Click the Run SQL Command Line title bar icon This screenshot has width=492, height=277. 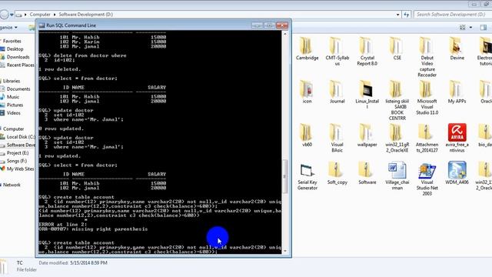(x=42, y=25)
